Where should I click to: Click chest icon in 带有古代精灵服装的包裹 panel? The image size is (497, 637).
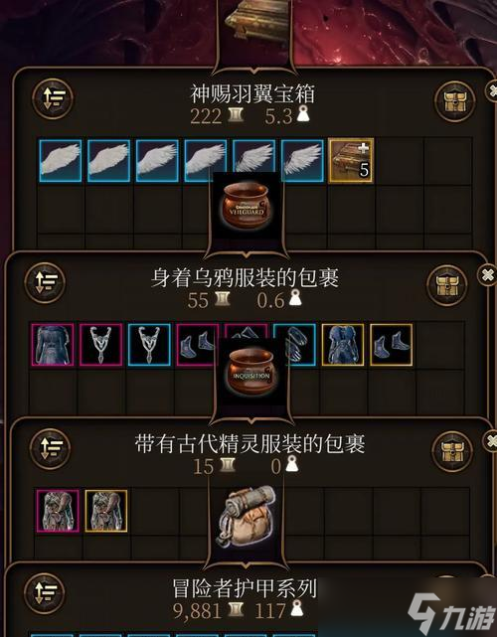(x=452, y=452)
